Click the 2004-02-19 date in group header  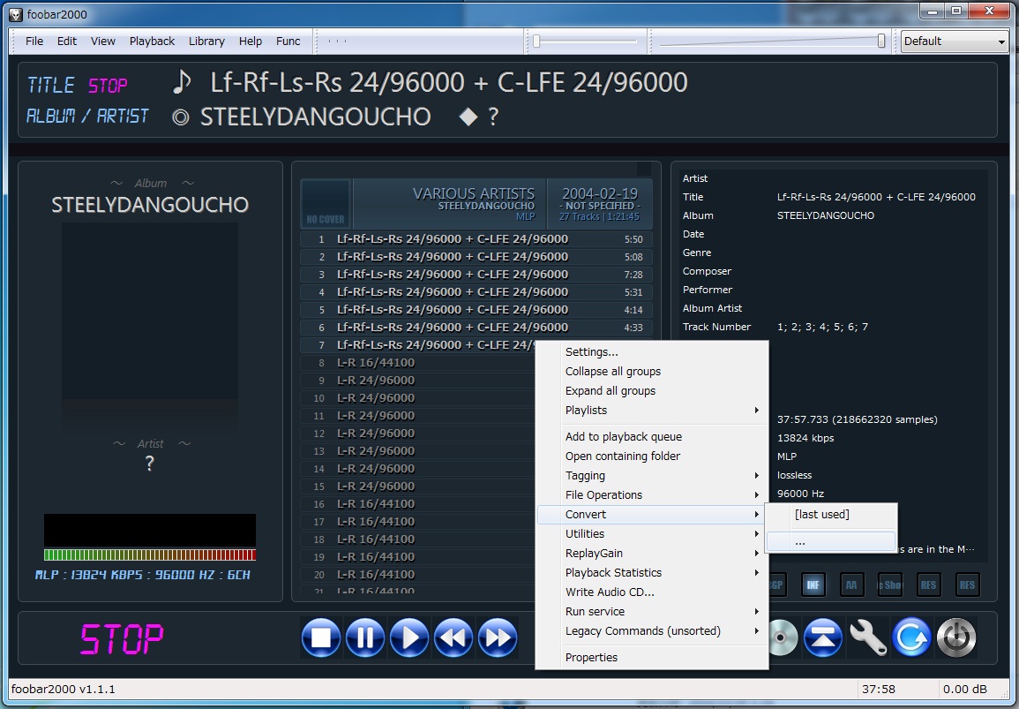click(x=600, y=194)
